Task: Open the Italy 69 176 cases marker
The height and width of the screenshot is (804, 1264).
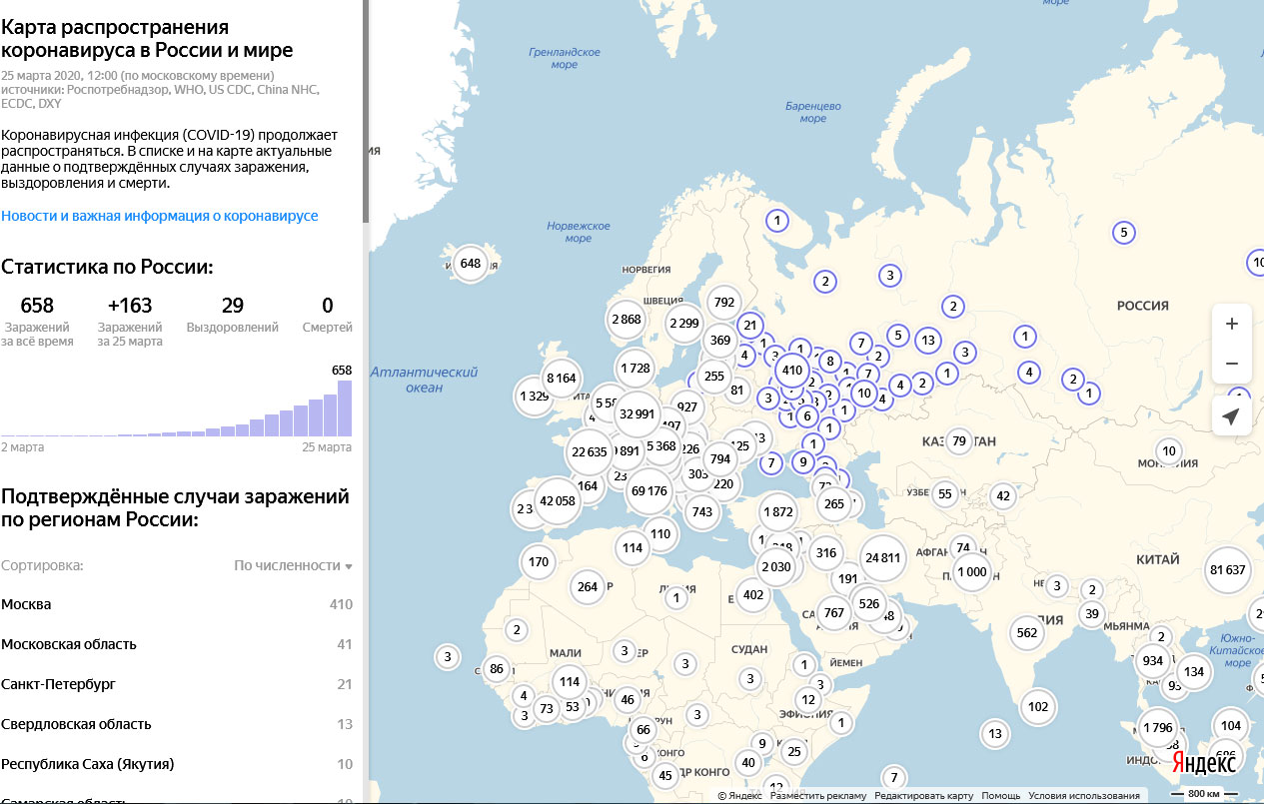Action: (649, 490)
